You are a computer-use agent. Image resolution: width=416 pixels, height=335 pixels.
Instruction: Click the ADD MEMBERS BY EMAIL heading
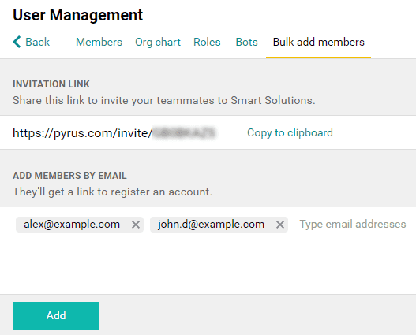pos(69,176)
